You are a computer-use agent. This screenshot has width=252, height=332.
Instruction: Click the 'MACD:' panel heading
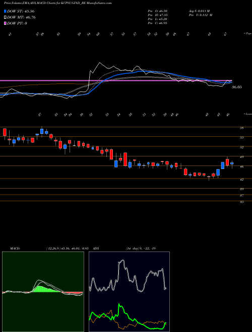(15, 248)
